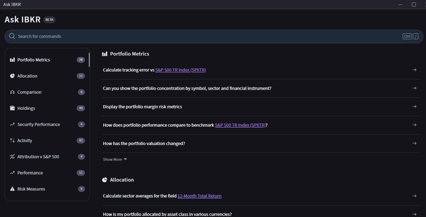This screenshot has width=426, height=217.
Task: Click the Holdings wallet icon in sidebar
Action: [12, 108]
